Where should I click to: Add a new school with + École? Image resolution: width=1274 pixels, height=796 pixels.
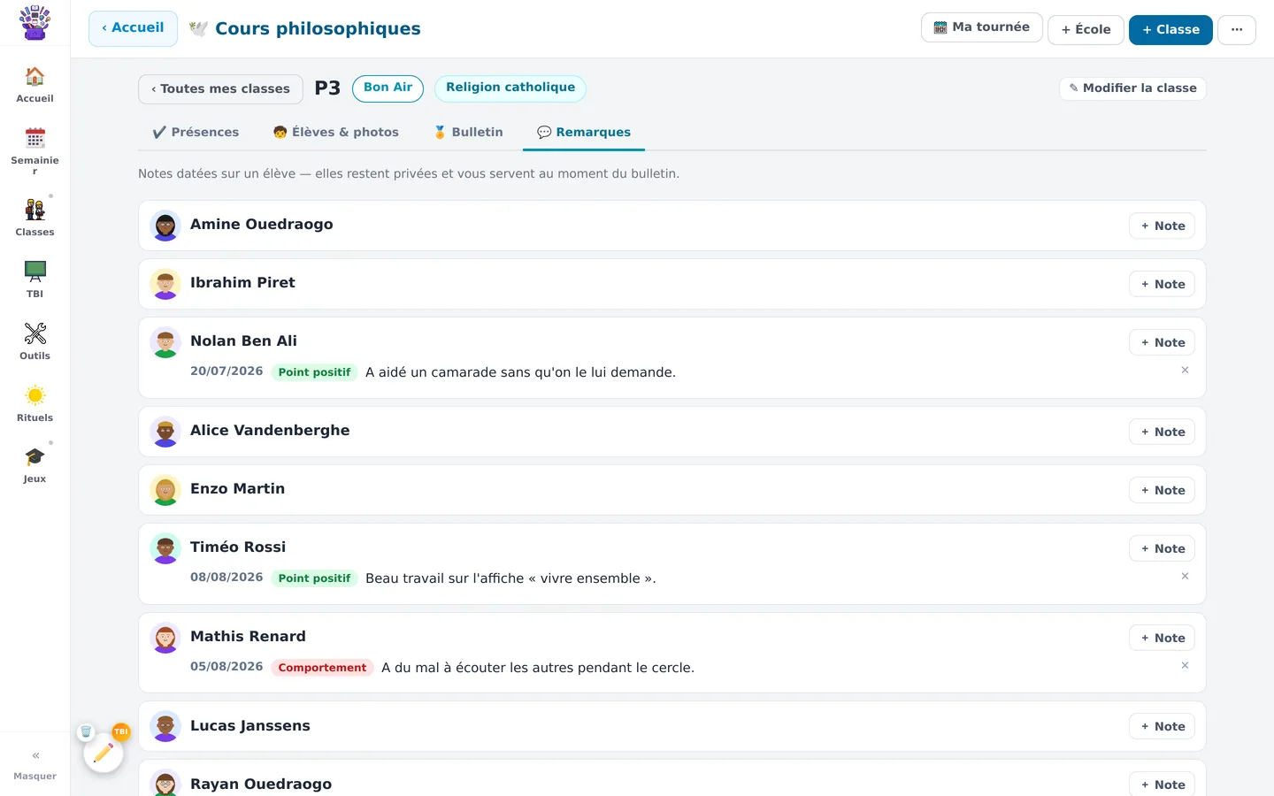[x=1086, y=29]
